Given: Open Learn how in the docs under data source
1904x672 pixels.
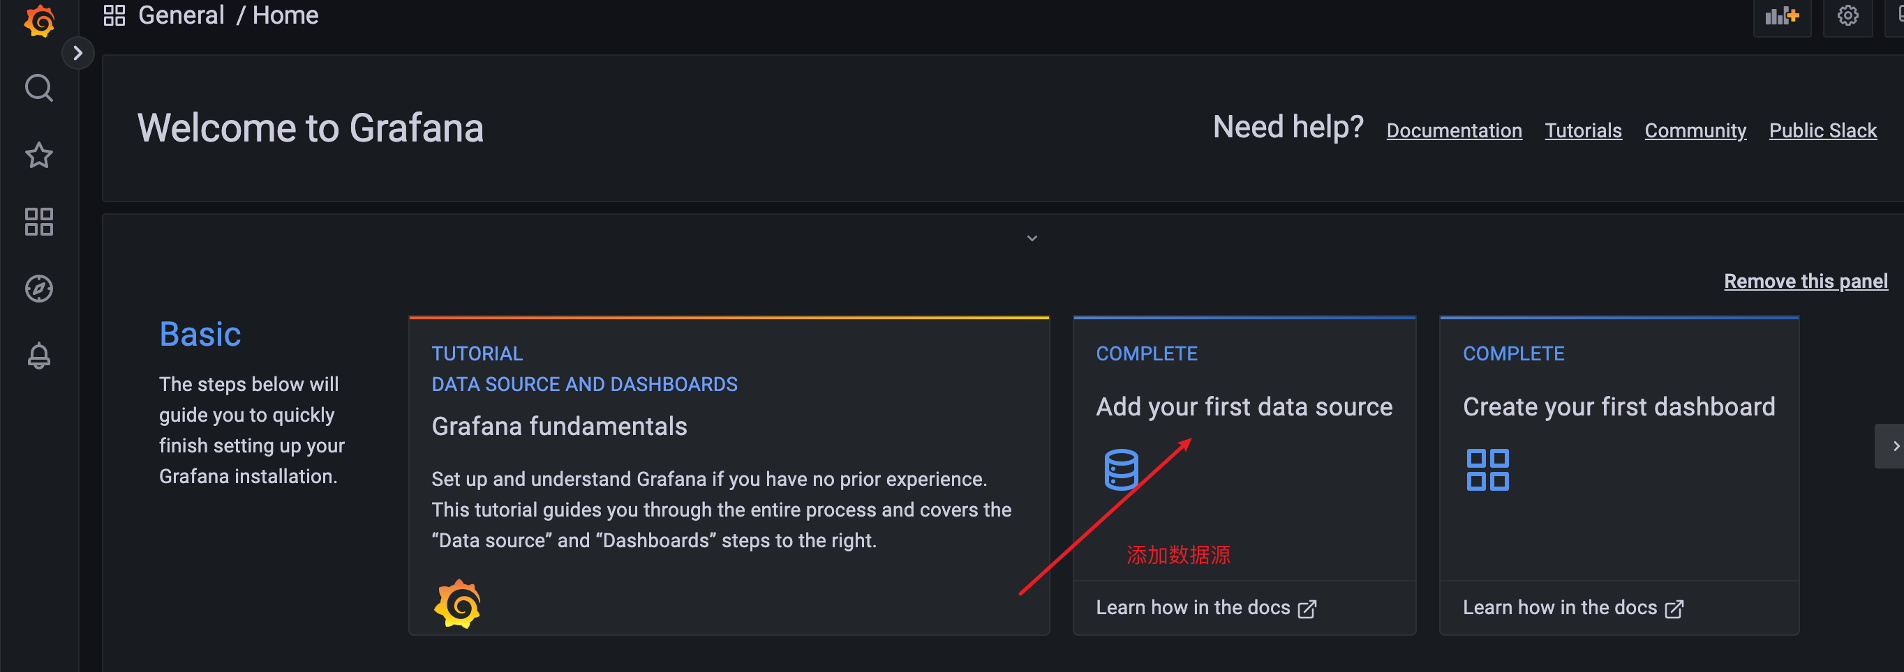Looking at the screenshot, I should coord(1205,608).
